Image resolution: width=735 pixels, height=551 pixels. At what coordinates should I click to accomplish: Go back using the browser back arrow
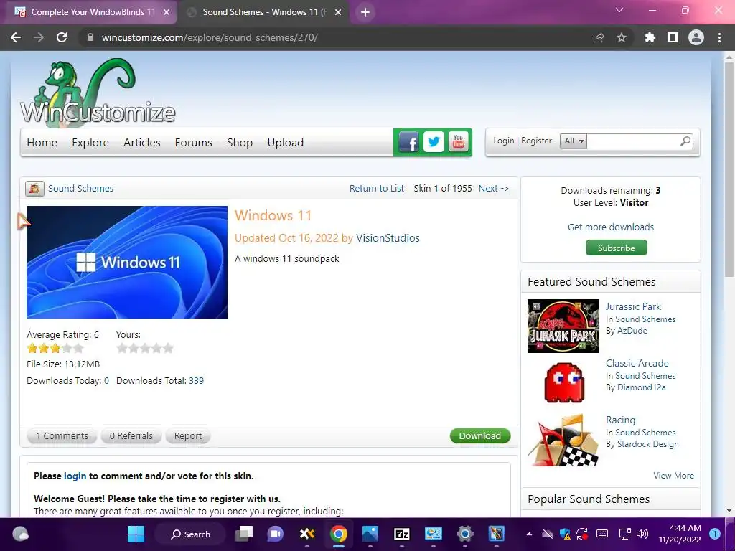click(16, 37)
